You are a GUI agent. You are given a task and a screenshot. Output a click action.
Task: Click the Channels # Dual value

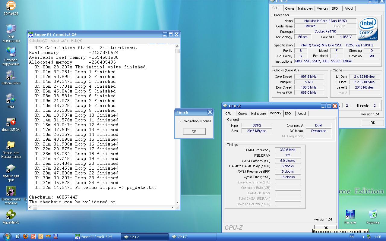coord(318,125)
